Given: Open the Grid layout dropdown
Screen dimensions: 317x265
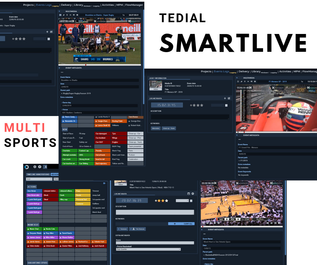Looking at the screenshot, I should click(x=39, y=179).
